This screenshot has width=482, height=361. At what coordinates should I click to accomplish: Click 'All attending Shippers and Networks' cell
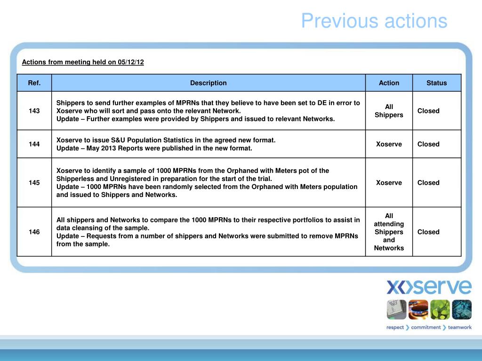389,232
